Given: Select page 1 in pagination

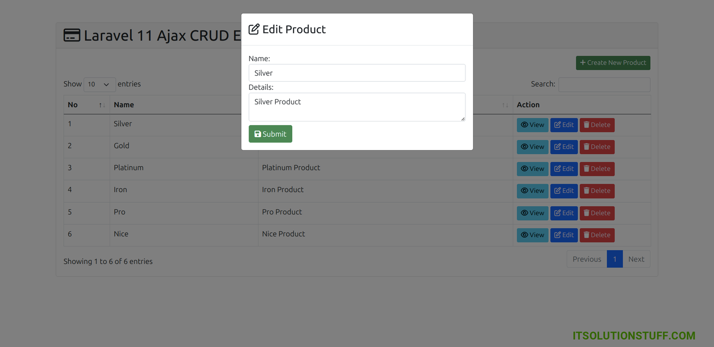Looking at the screenshot, I should tap(614, 259).
